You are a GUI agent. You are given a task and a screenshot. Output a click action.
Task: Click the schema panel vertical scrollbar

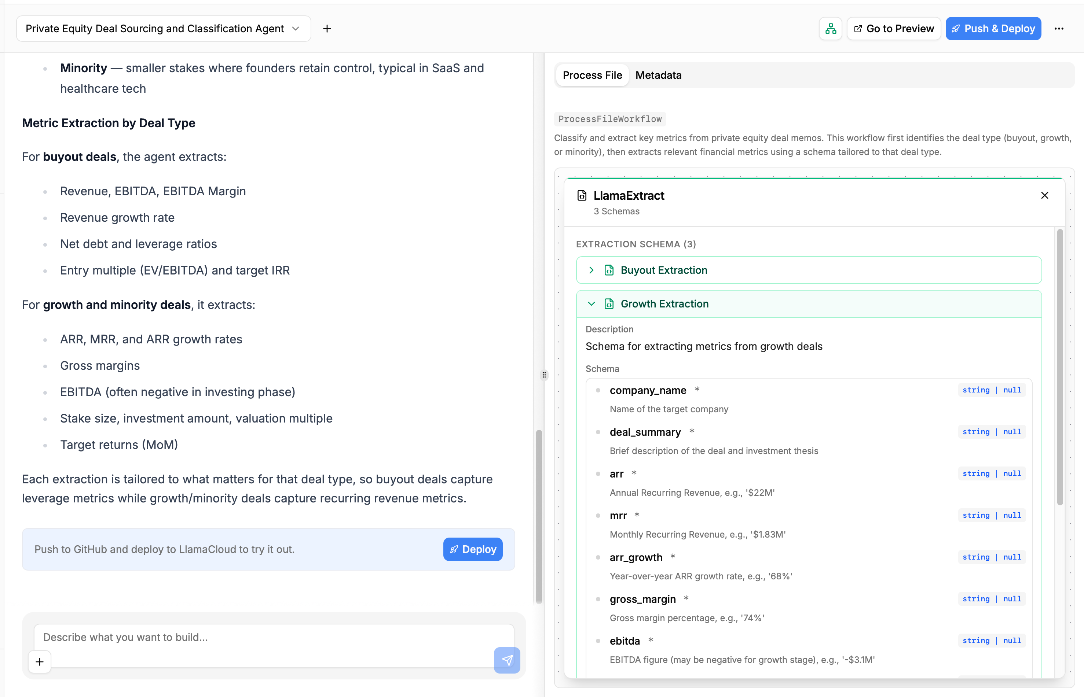click(x=1059, y=366)
